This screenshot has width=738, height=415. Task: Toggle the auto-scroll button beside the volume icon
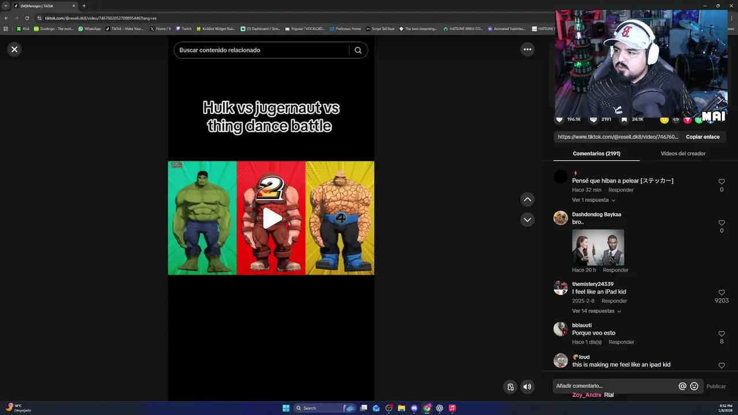click(x=510, y=387)
